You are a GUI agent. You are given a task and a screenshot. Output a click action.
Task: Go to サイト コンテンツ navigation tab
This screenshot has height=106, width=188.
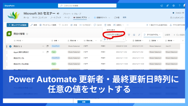point(40,18)
